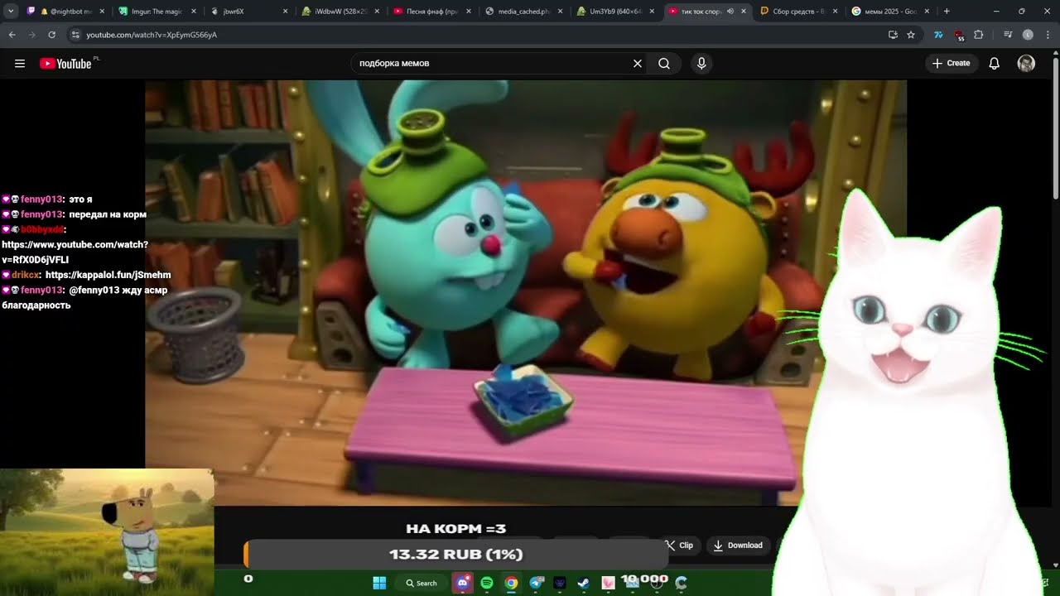Open a new browser tab
The height and width of the screenshot is (596, 1060).
click(x=947, y=12)
